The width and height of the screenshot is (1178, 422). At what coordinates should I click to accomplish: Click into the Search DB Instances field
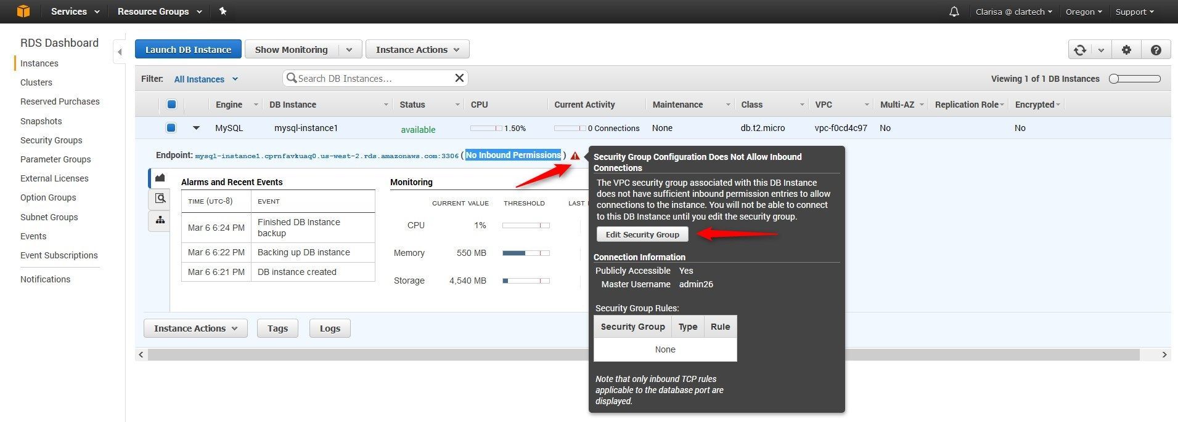375,78
